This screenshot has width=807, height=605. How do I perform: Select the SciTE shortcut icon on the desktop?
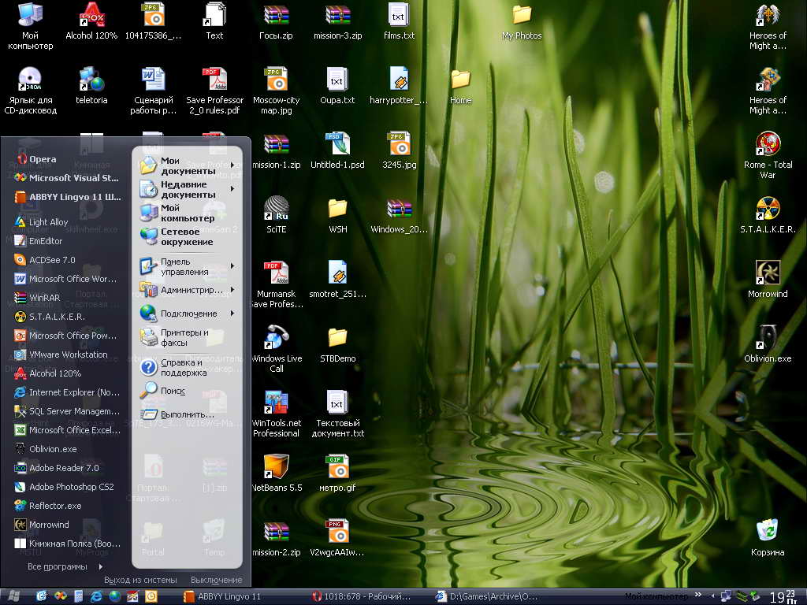(x=277, y=215)
